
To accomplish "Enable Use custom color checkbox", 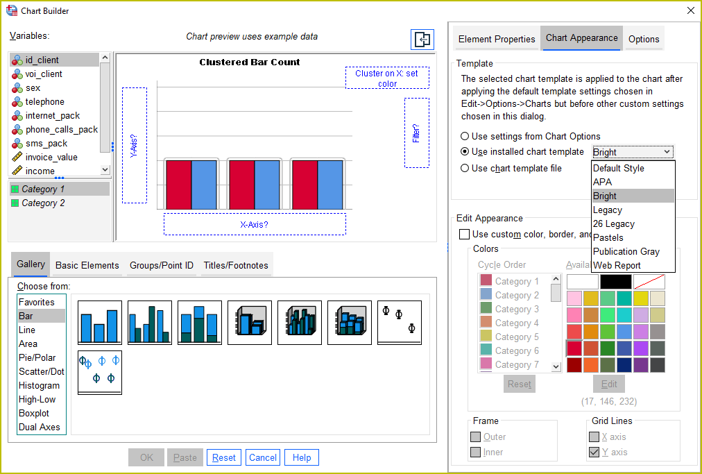I will click(465, 235).
